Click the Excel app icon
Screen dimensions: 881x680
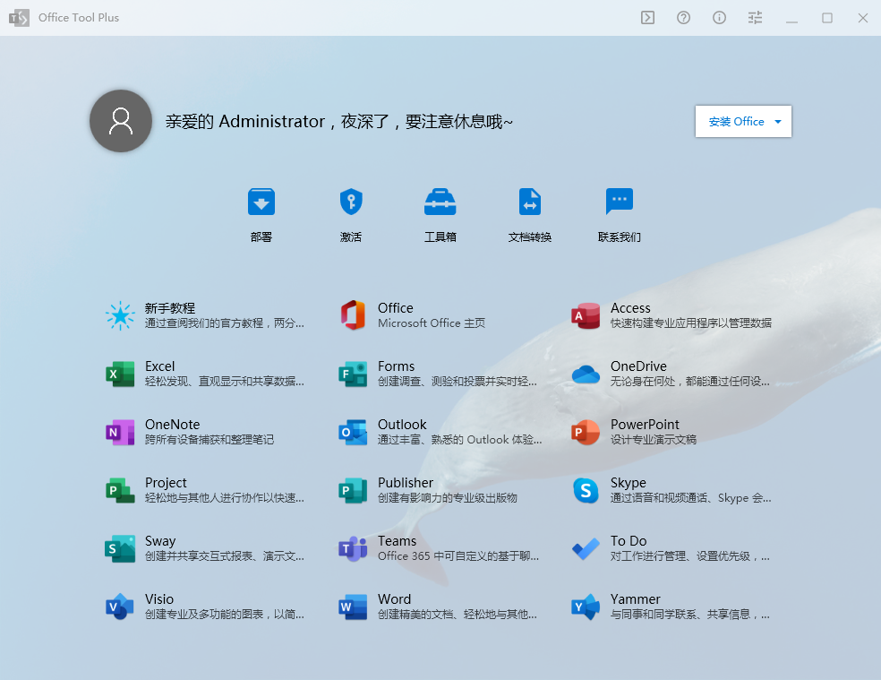pyautogui.click(x=120, y=374)
